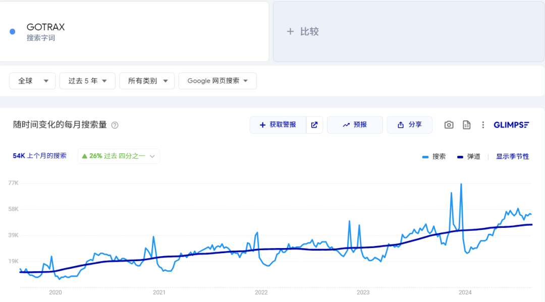Toggle the 弹道 trajectory legend
545x302 pixels.
coord(468,157)
